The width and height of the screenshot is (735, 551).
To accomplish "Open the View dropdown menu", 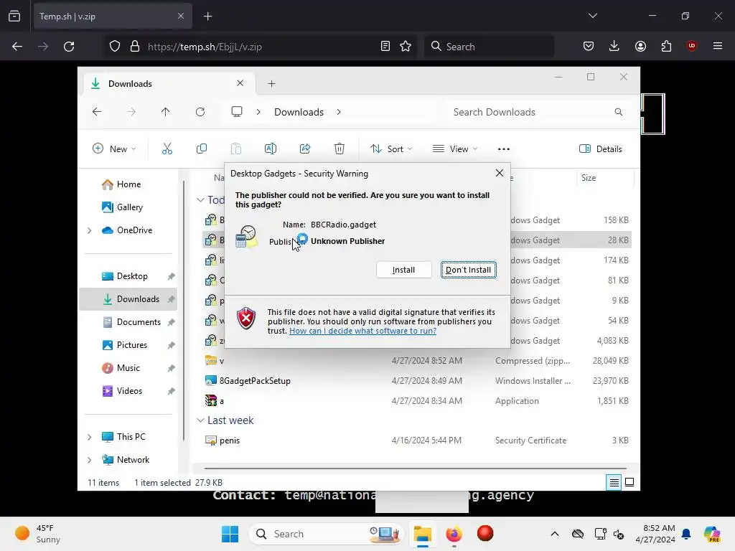I will tap(454, 149).
